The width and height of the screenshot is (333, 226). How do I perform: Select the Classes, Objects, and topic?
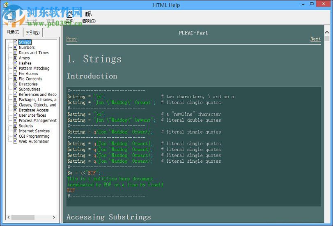[x=38, y=105]
